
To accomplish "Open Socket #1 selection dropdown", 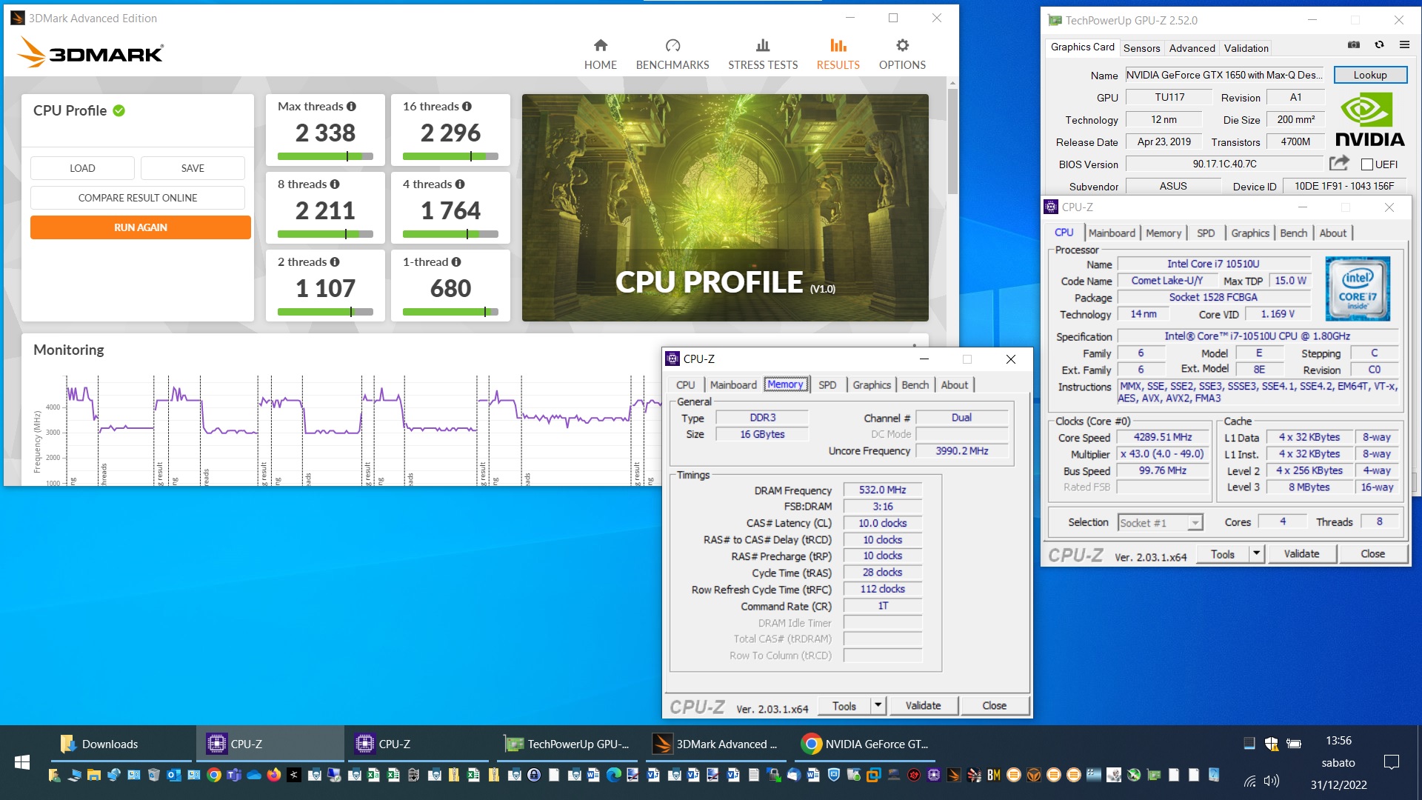I will coord(1160,523).
